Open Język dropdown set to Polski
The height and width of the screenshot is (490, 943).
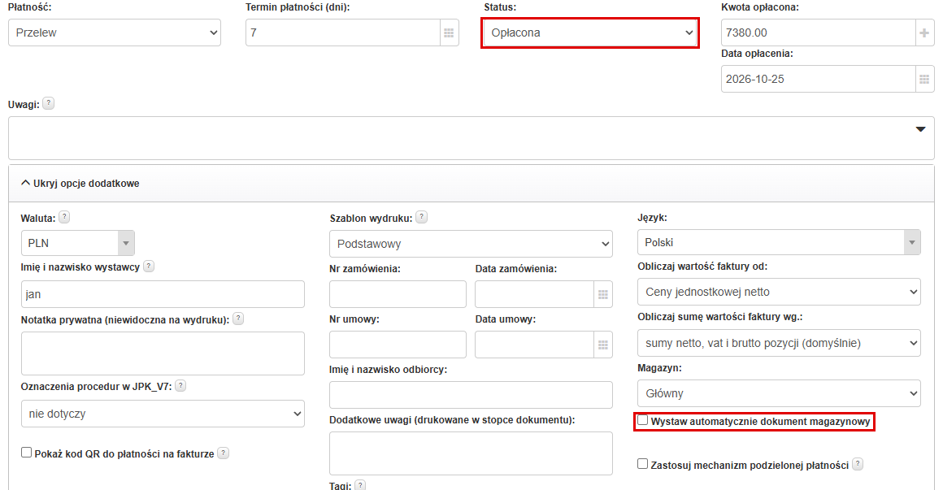point(779,242)
